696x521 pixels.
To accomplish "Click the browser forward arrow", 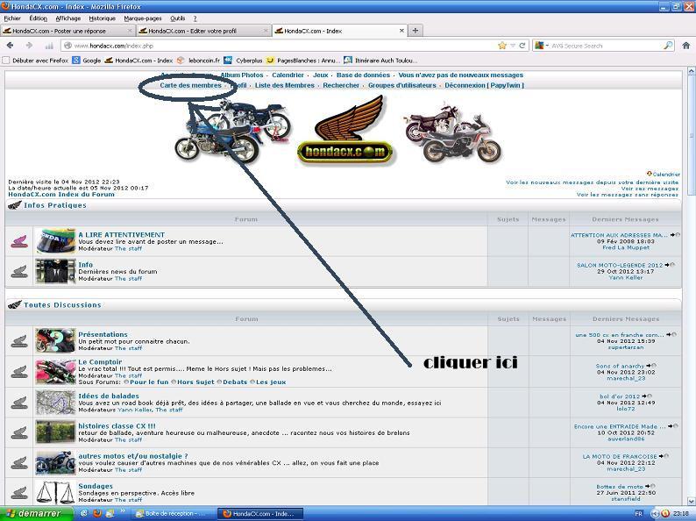I will [29, 46].
